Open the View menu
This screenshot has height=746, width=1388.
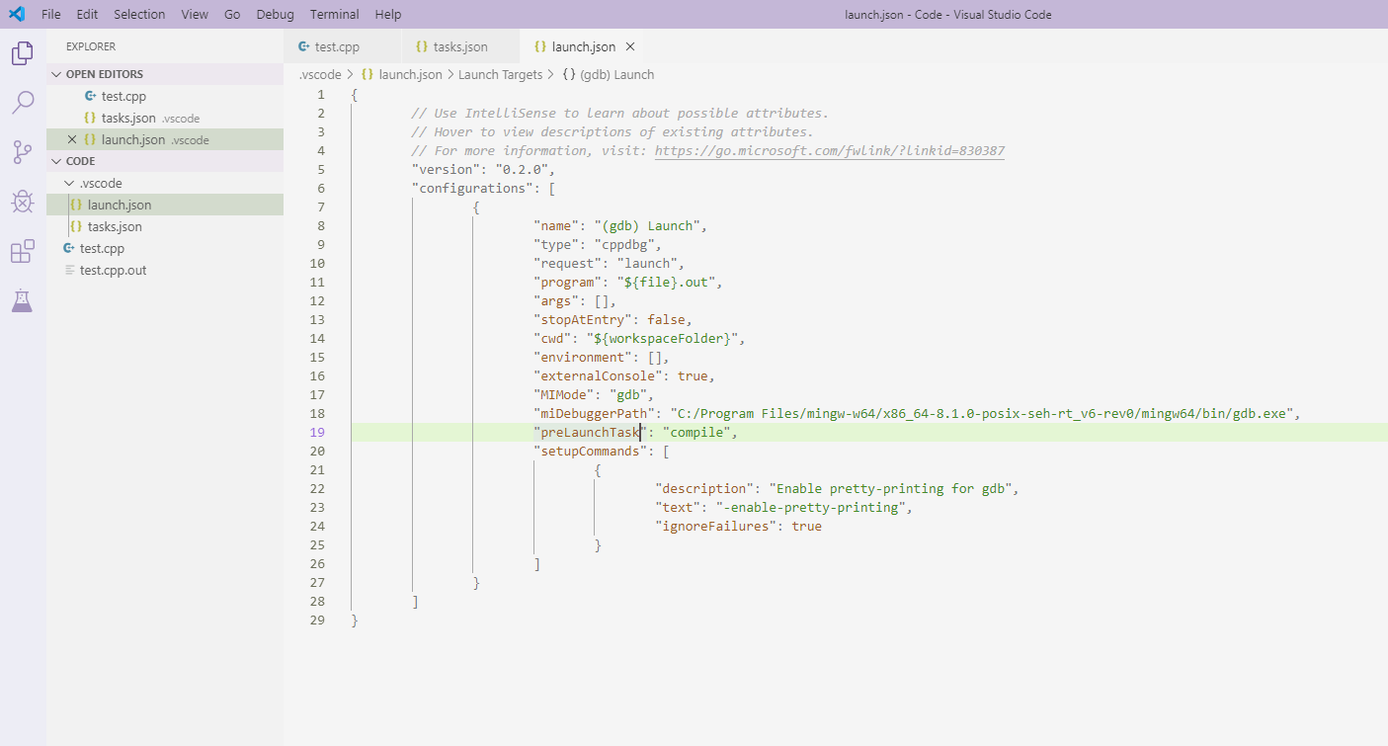coord(195,15)
